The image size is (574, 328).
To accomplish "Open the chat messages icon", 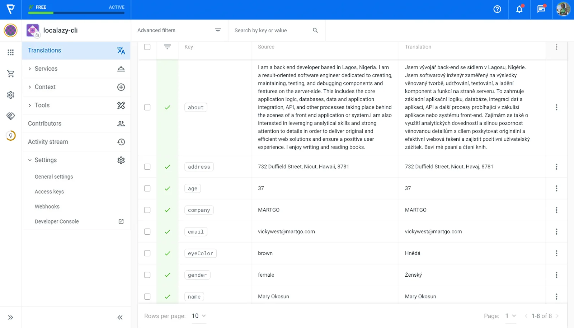I will click(x=541, y=9).
